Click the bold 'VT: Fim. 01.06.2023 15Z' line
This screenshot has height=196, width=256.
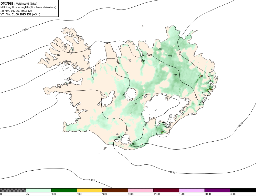(20, 14)
